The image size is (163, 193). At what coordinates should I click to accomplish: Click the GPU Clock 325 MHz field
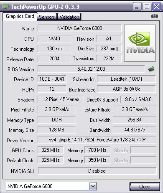pyautogui.click(x=51, y=150)
